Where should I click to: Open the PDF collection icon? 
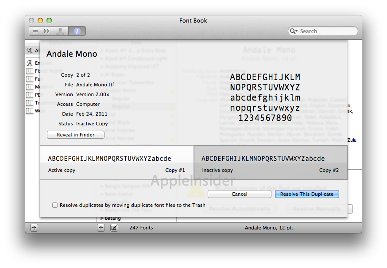click(x=30, y=95)
